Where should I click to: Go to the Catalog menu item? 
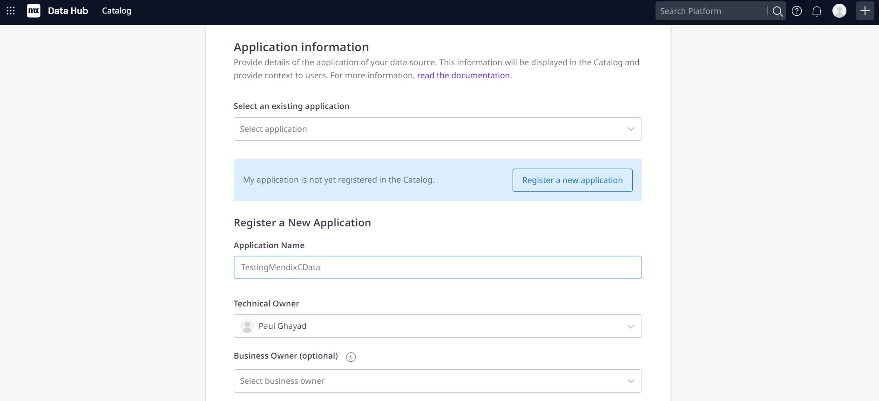[x=116, y=11]
